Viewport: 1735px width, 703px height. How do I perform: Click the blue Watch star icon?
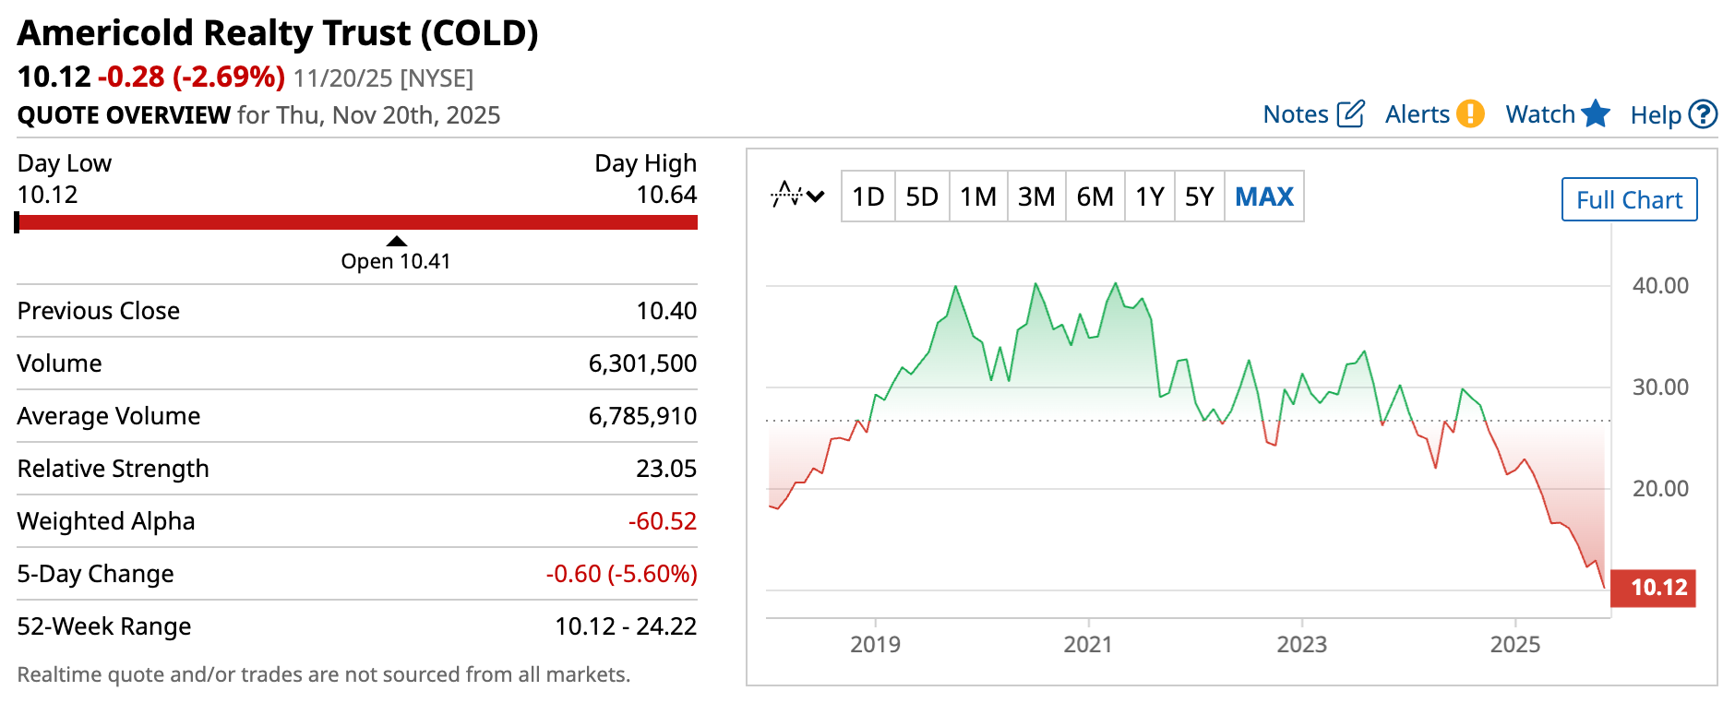click(1595, 113)
